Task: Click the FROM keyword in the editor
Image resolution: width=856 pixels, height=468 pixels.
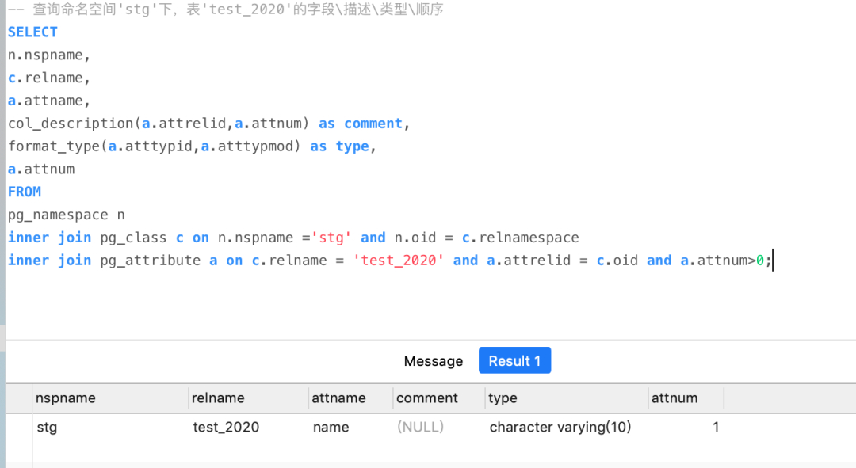Action: click(25, 192)
